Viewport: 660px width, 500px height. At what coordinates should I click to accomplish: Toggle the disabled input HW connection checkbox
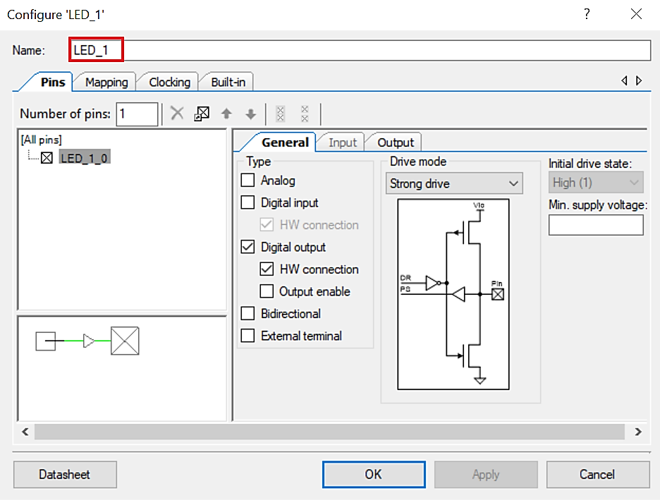point(267,225)
